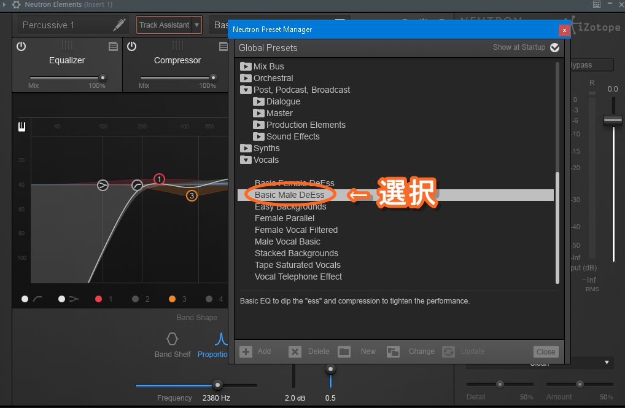Viewport: 625px width, 408px height.
Task: Collapse the Vocals preset folder
Action: click(246, 160)
